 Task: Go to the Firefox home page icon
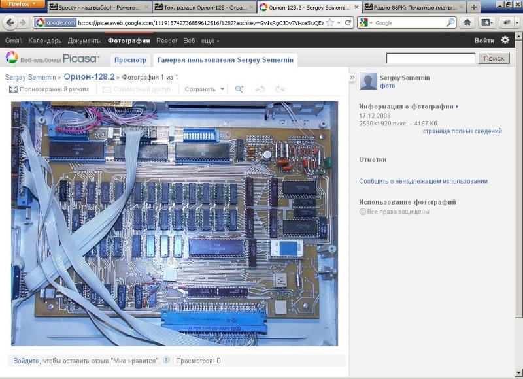click(467, 22)
